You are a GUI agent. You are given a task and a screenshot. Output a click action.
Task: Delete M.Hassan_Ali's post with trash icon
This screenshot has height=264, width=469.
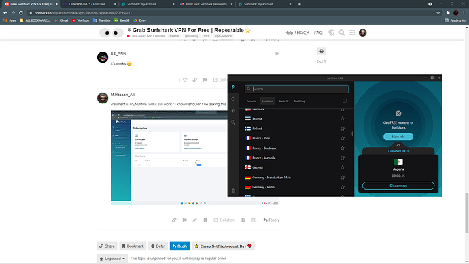pos(254,220)
